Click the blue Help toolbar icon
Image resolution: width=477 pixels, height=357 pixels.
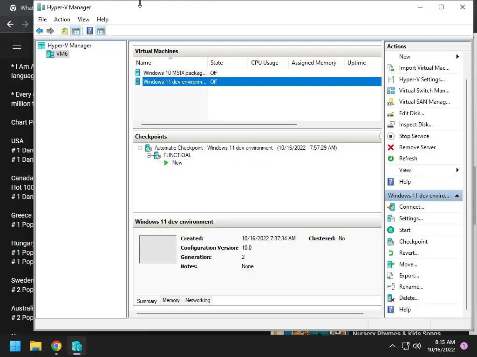tap(89, 31)
